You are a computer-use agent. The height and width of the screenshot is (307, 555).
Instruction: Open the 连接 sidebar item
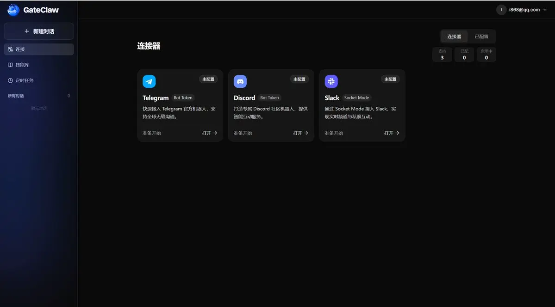point(39,49)
